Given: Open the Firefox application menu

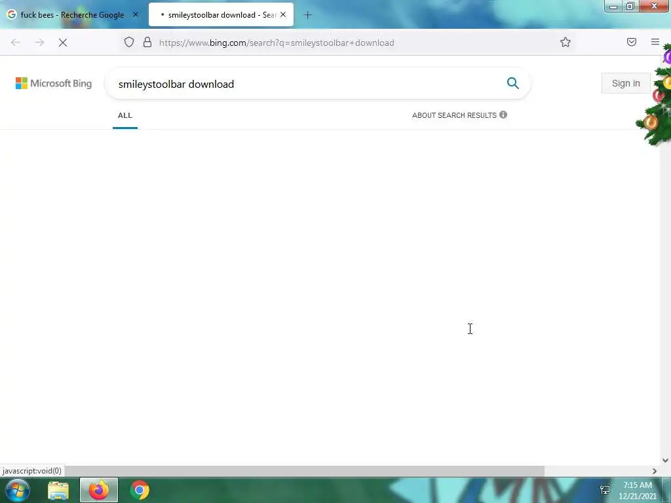Looking at the screenshot, I should pyautogui.click(x=655, y=42).
